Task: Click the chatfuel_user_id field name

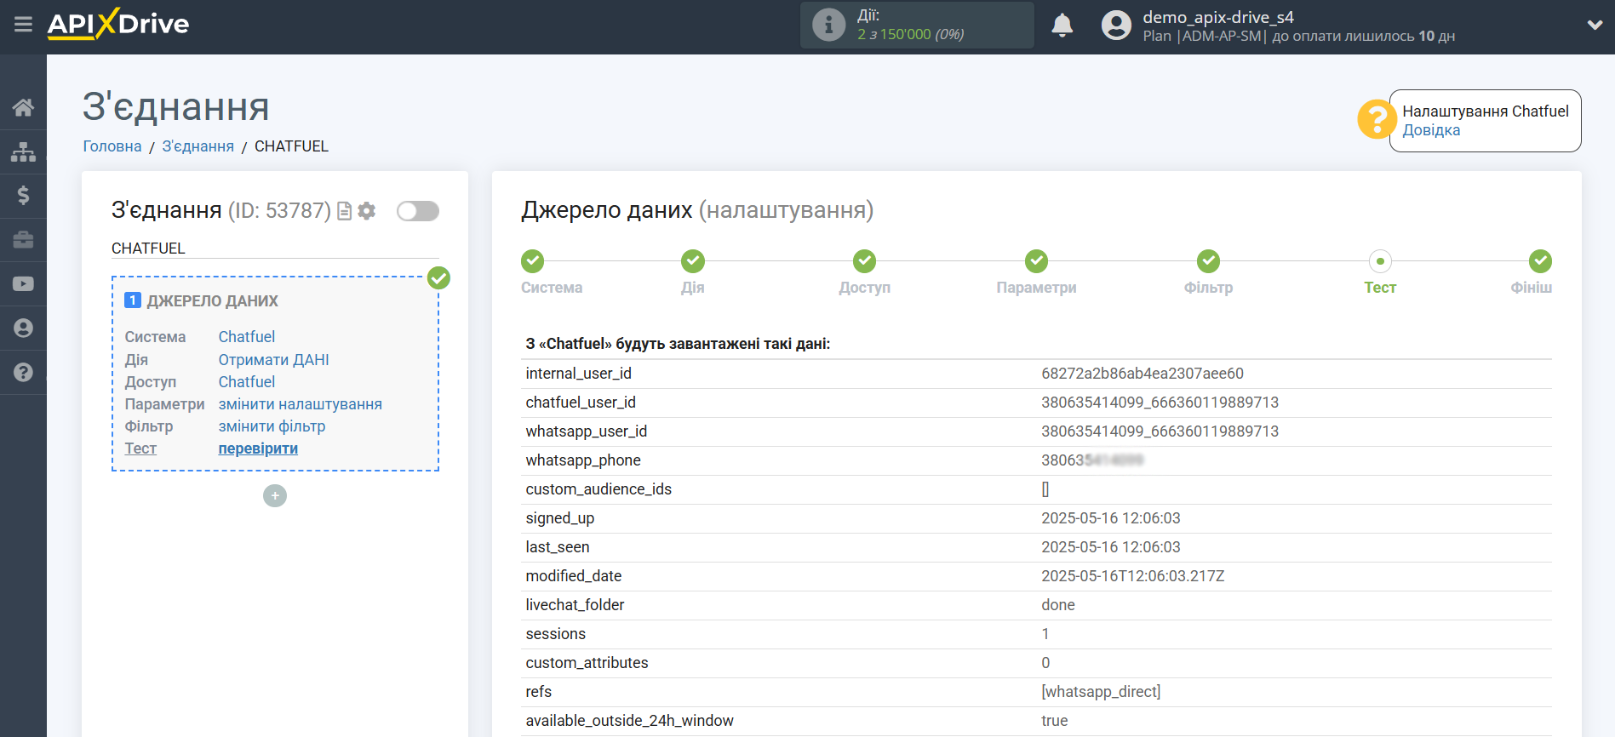Action: [x=581, y=403]
